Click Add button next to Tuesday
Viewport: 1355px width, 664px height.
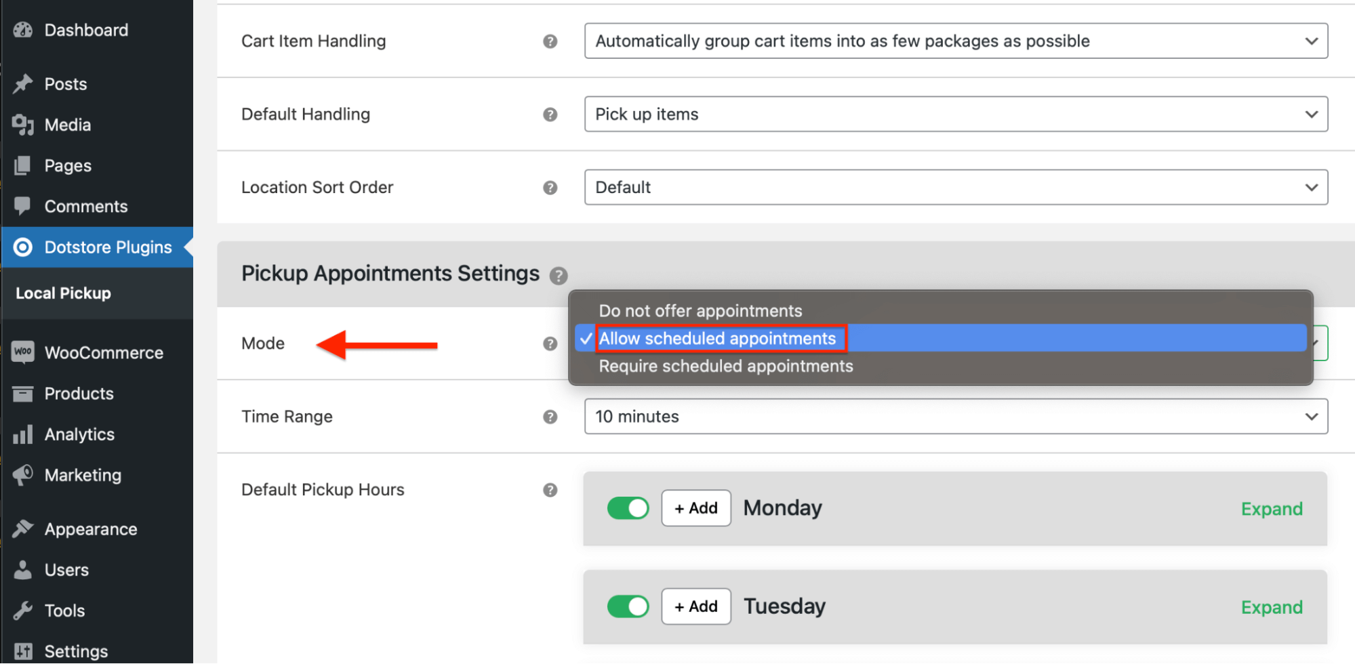695,606
